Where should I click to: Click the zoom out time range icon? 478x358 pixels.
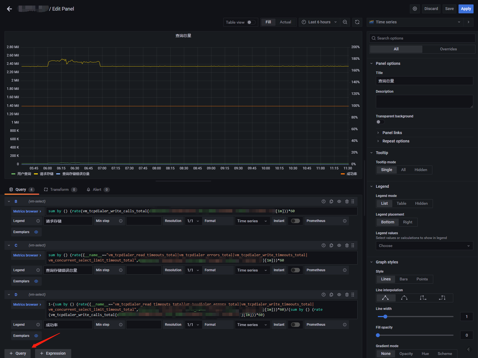tap(345, 22)
